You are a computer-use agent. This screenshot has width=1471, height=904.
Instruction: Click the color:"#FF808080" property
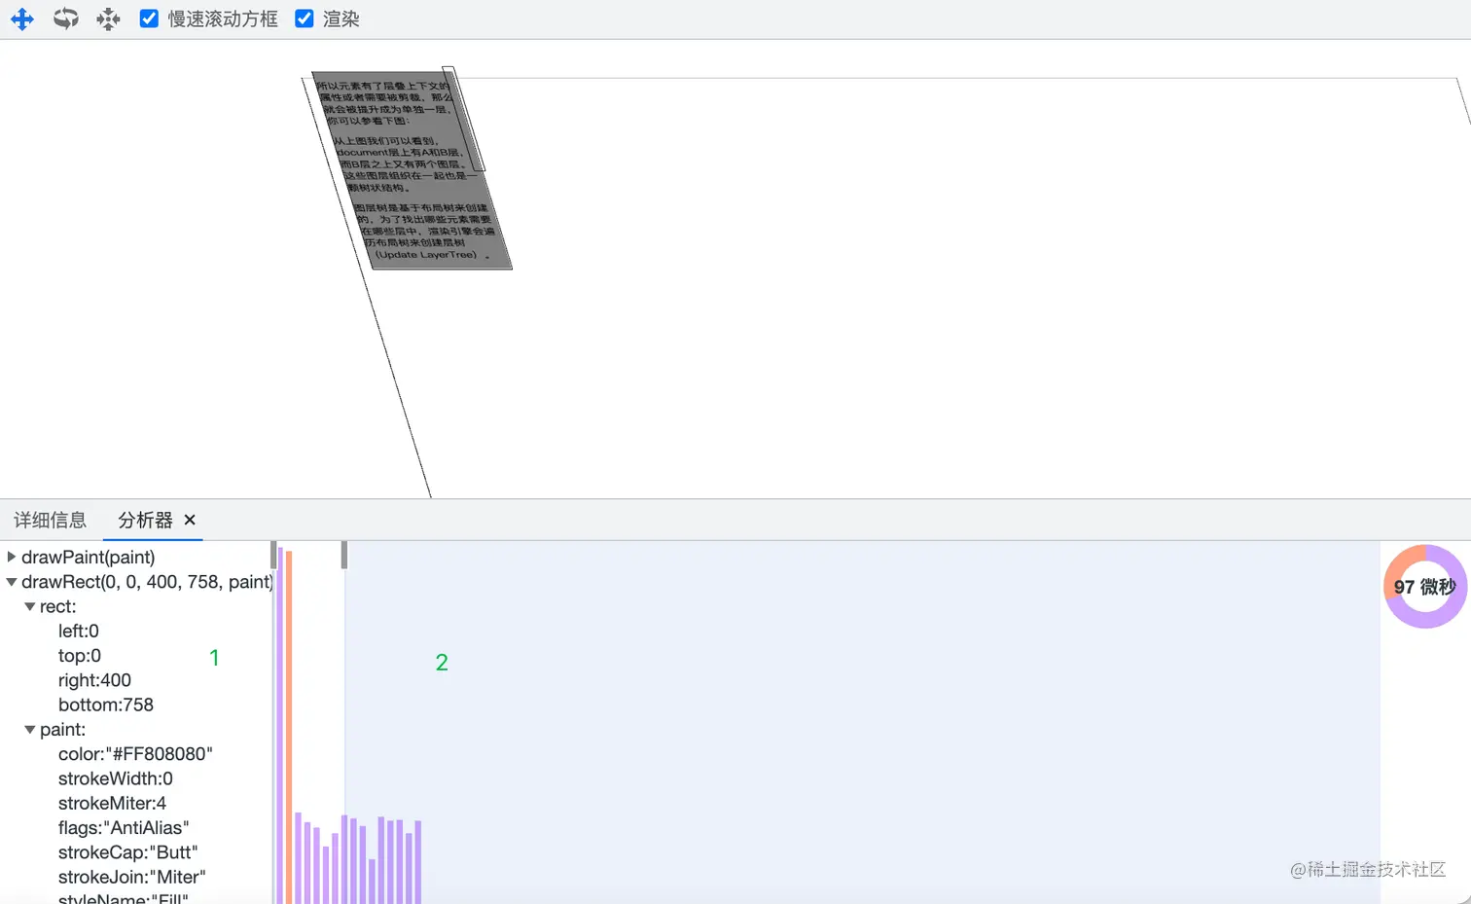click(x=135, y=754)
